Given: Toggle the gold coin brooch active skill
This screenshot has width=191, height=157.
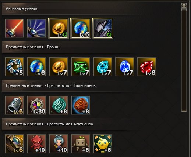Looking at the screenshot, I should pyautogui.click(x=59, y=28).
